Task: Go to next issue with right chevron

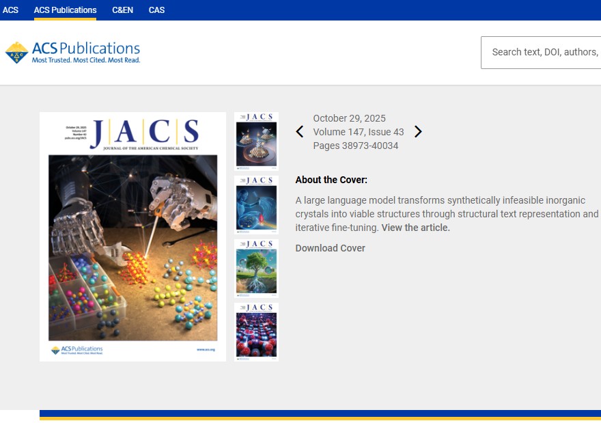Action: click(x=418, y=131)
